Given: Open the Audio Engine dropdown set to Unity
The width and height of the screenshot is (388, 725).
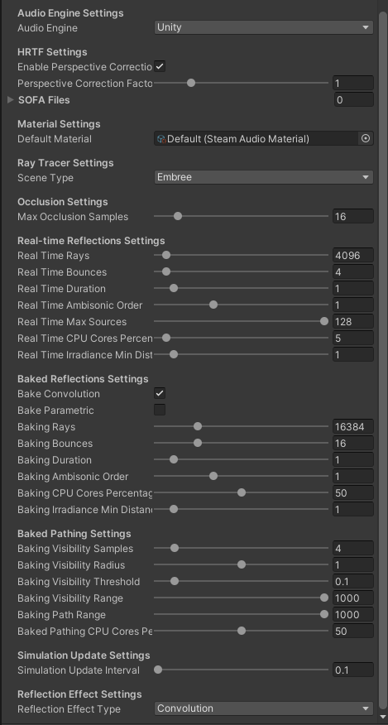Looking at the screenshot, I should 264,28.
